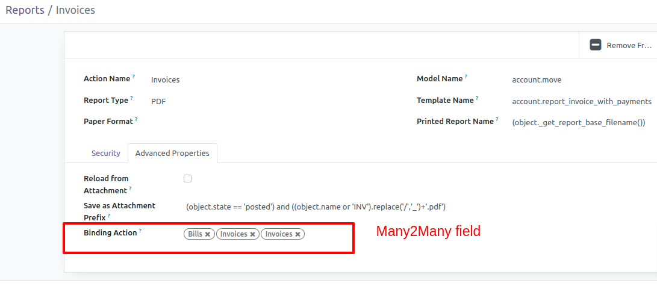657x289 pixels.
Task: Click the account.report_invoice_with_payments template name
Action: (x=582, y=101)
